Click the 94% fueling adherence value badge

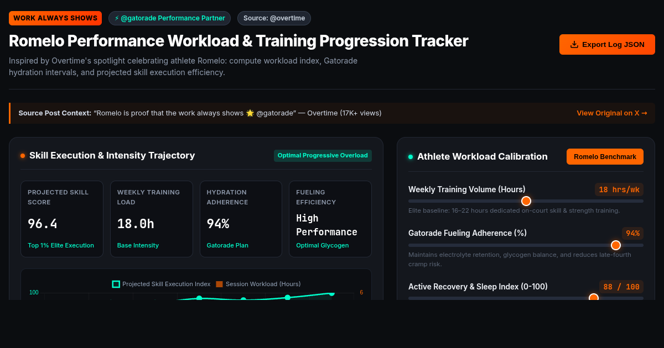632,233
